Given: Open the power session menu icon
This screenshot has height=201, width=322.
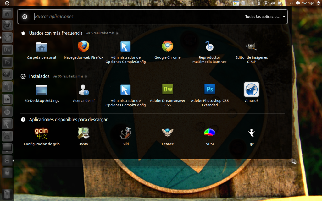Looking at the screenshot, I should [318, 3].
